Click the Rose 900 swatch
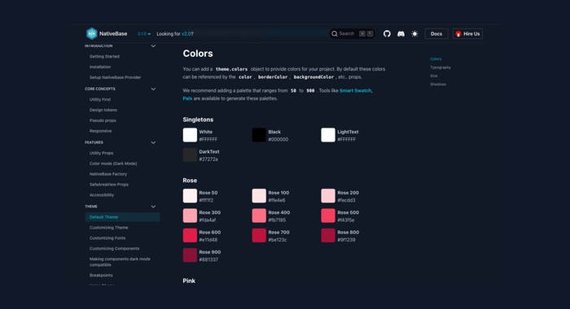This screenshot has width=570, height=309. (x=190, y=255)
